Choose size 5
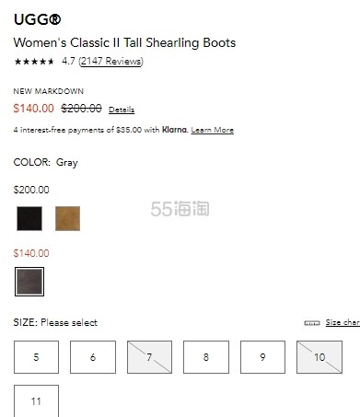 (x=36, y=357)
